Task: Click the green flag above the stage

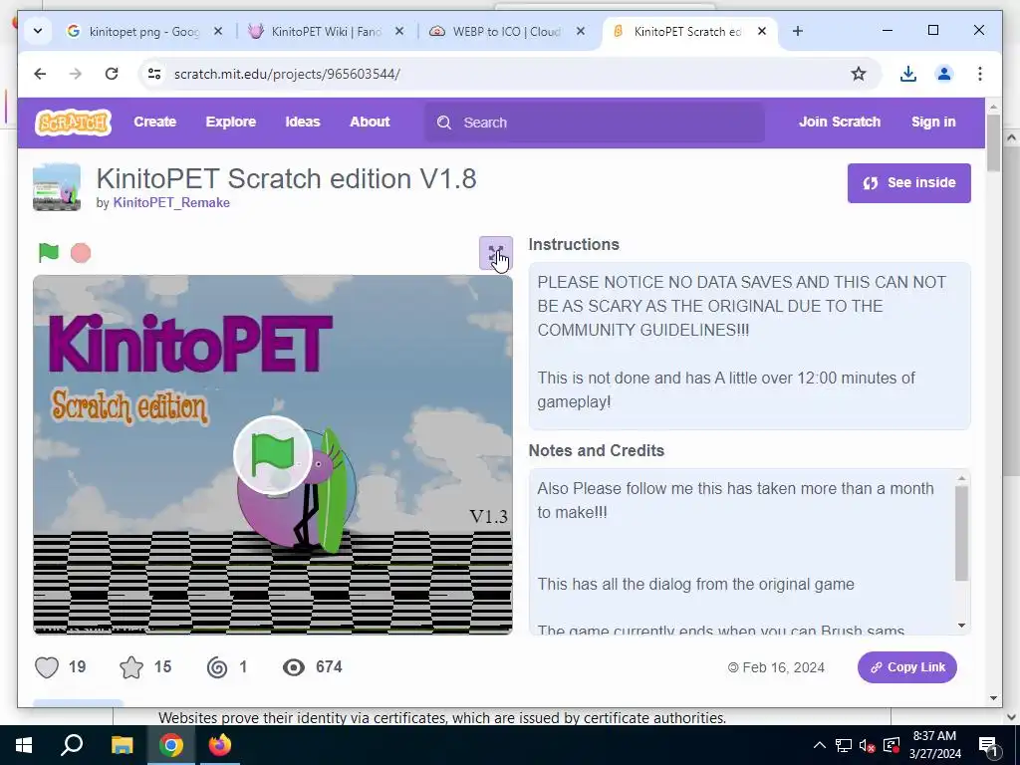Action: (48, 252)
